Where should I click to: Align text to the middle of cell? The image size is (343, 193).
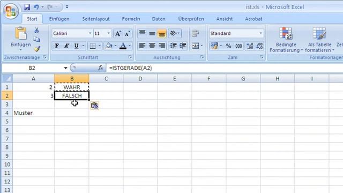pyautogui.click(x=152, y=33)
